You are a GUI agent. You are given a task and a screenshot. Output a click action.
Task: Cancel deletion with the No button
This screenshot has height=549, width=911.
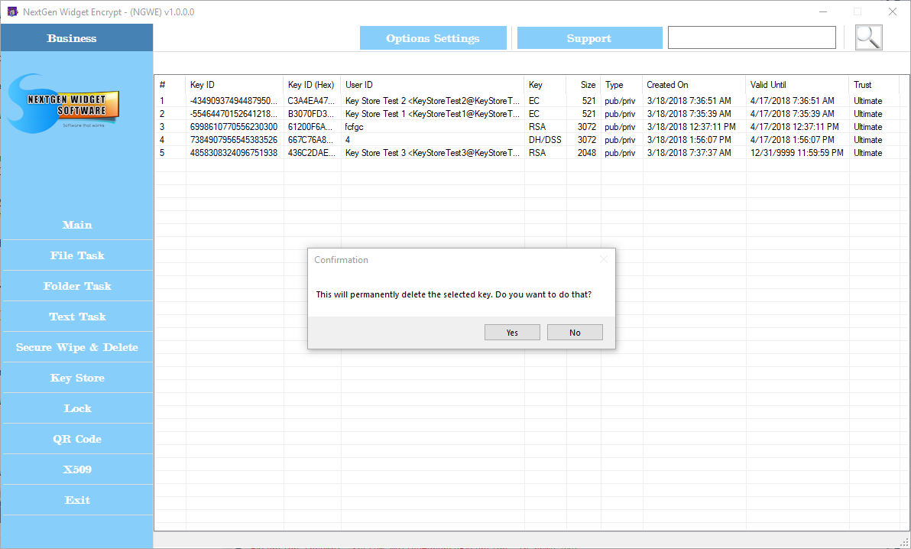575,333
